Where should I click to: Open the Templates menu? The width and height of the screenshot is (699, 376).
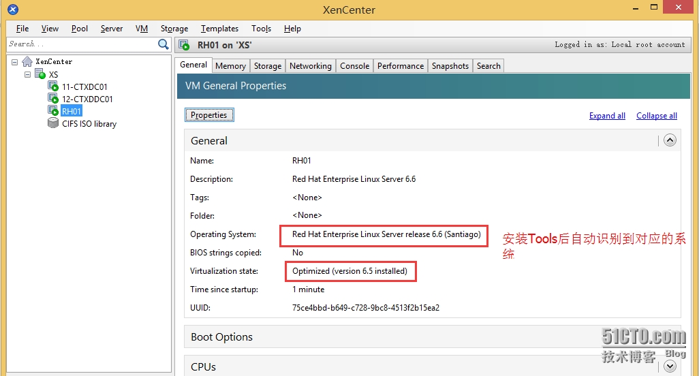[219, 29]
